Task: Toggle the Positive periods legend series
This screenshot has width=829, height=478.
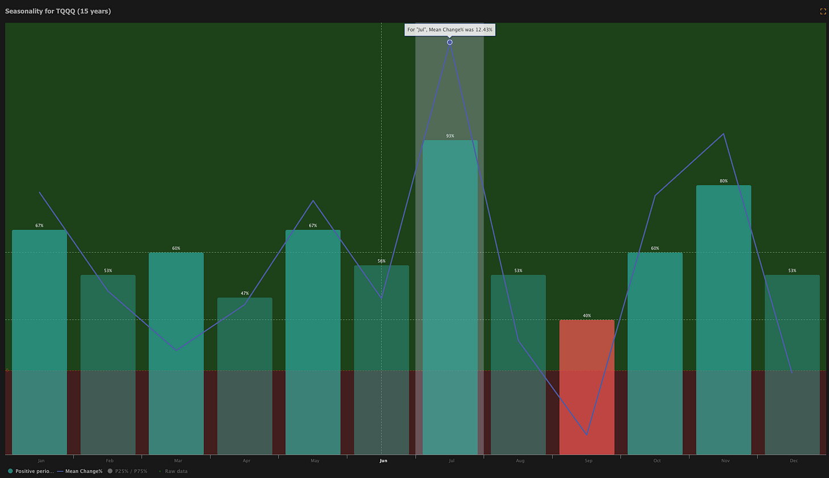Action: 31,471
